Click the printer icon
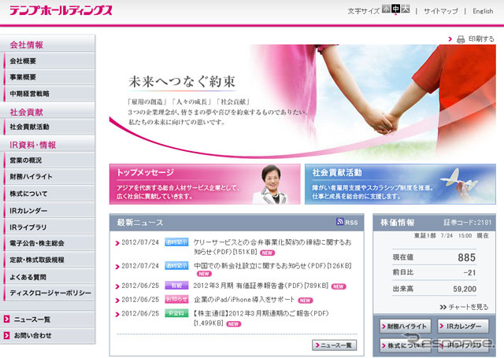This screenshot has width=504, height=358. (x=461, y=39)
